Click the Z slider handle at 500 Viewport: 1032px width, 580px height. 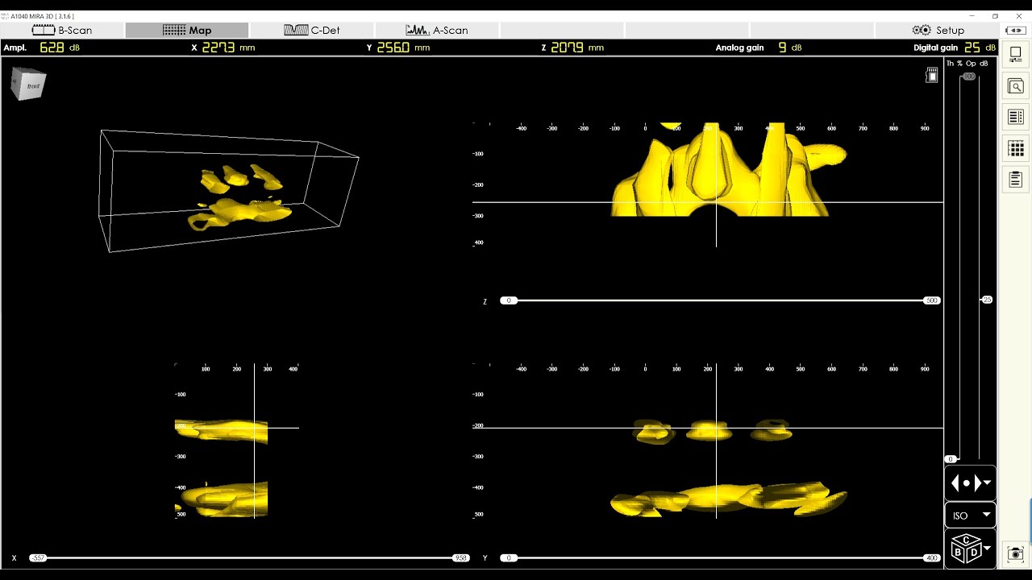[931, 300]
